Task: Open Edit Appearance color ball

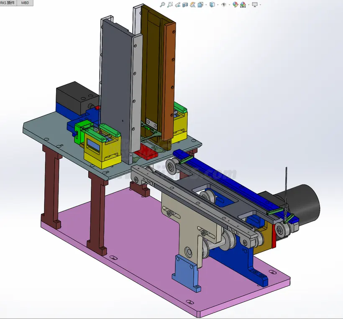Action: (x=235, y=5)
